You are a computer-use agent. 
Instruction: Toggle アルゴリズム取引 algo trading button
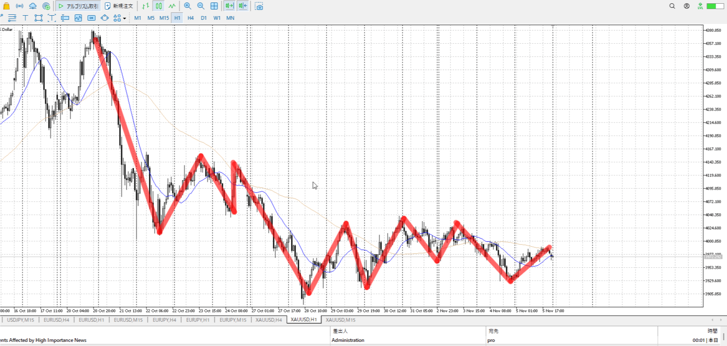pyautogui.click(x=78, y=6)
